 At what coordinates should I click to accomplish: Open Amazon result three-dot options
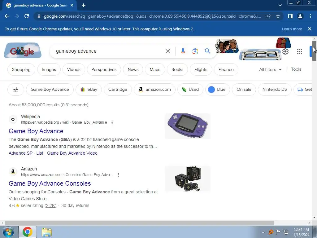pyautogui.click(x=118, y=175)
